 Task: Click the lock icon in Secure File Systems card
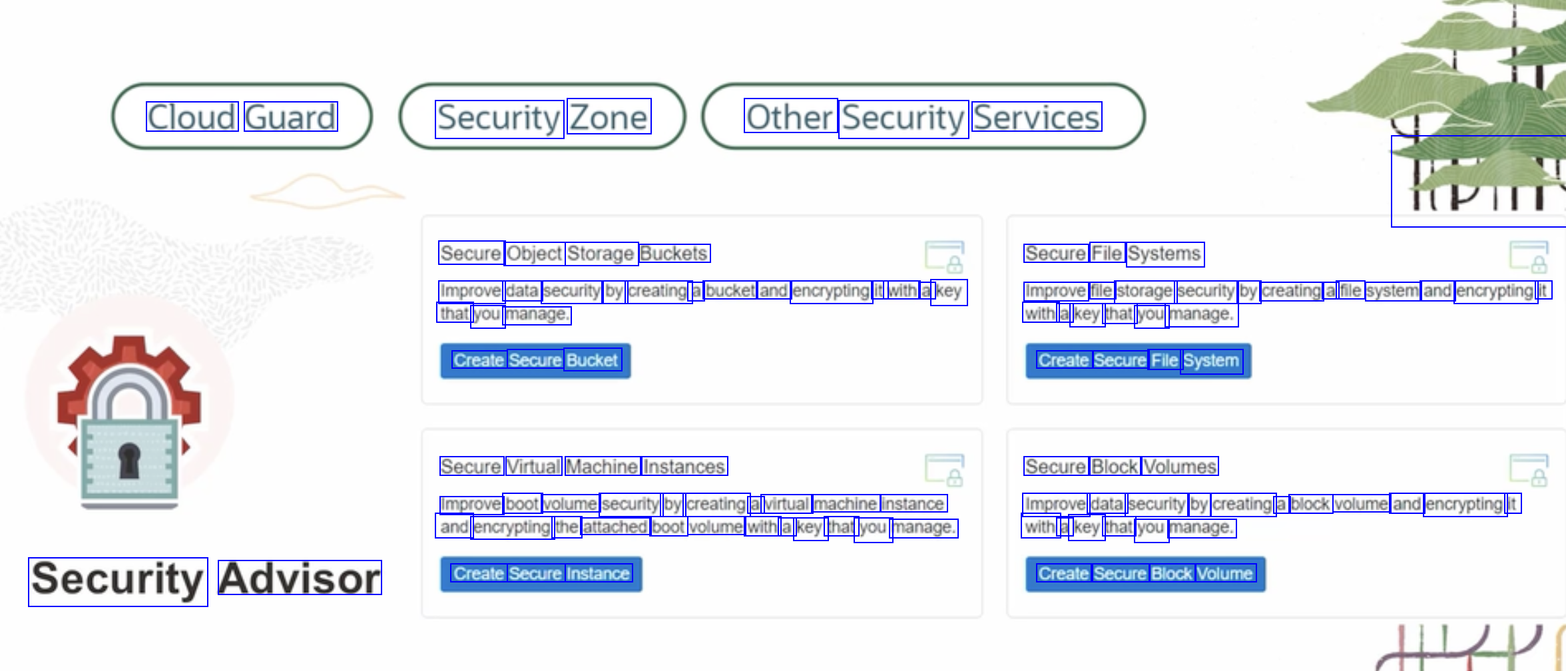pos(1529,257)
